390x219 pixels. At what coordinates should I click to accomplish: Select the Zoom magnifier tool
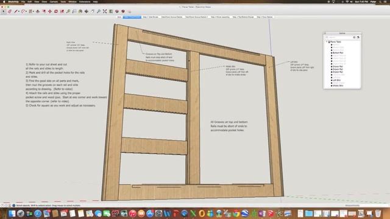99,12
